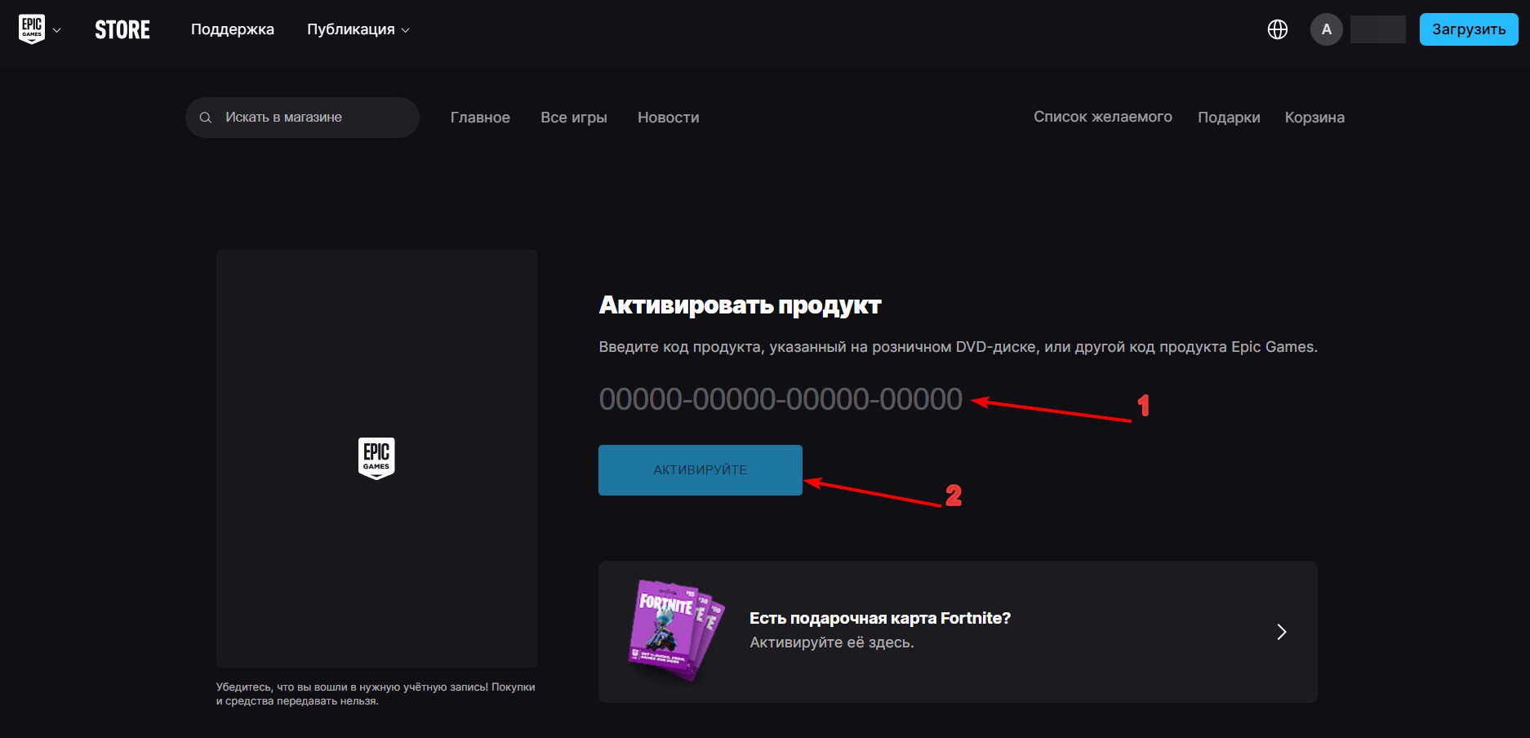Open the Новости section
The height and width of the screenshot is (738, 1530).
(x=667, y=117)
